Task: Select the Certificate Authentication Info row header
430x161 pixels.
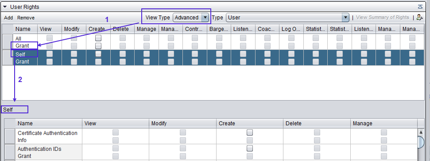Action: (x=10, y=136)
